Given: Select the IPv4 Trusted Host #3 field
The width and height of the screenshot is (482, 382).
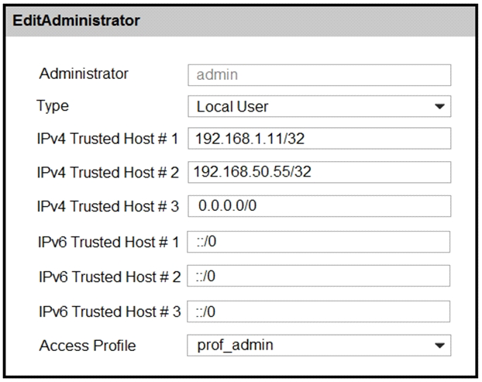Looking at the screenshot, I should pyautogui.click(x=318, y=206).
